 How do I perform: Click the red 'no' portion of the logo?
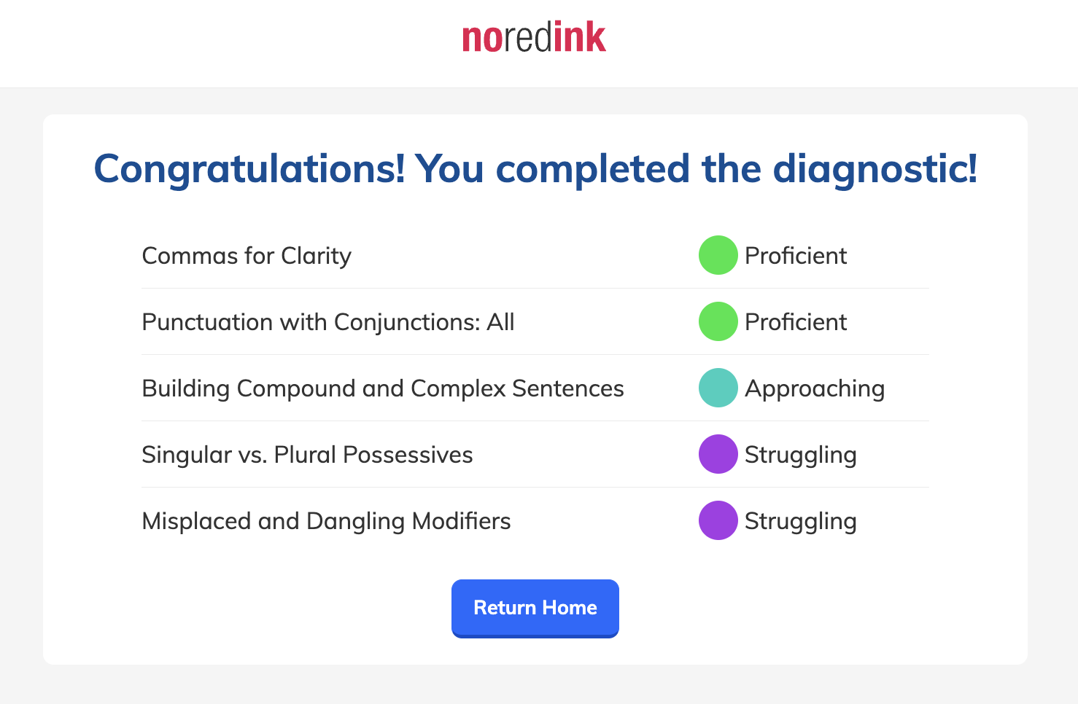(x=481, y=36)
